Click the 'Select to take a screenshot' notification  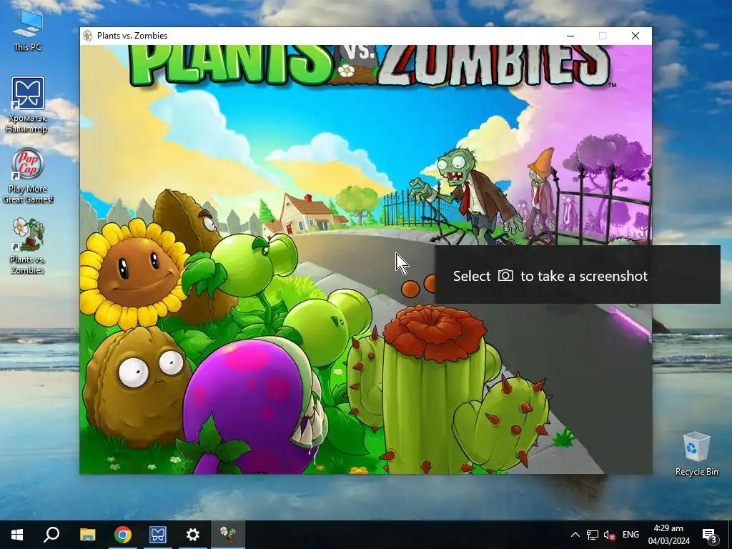tap(578, 274)
